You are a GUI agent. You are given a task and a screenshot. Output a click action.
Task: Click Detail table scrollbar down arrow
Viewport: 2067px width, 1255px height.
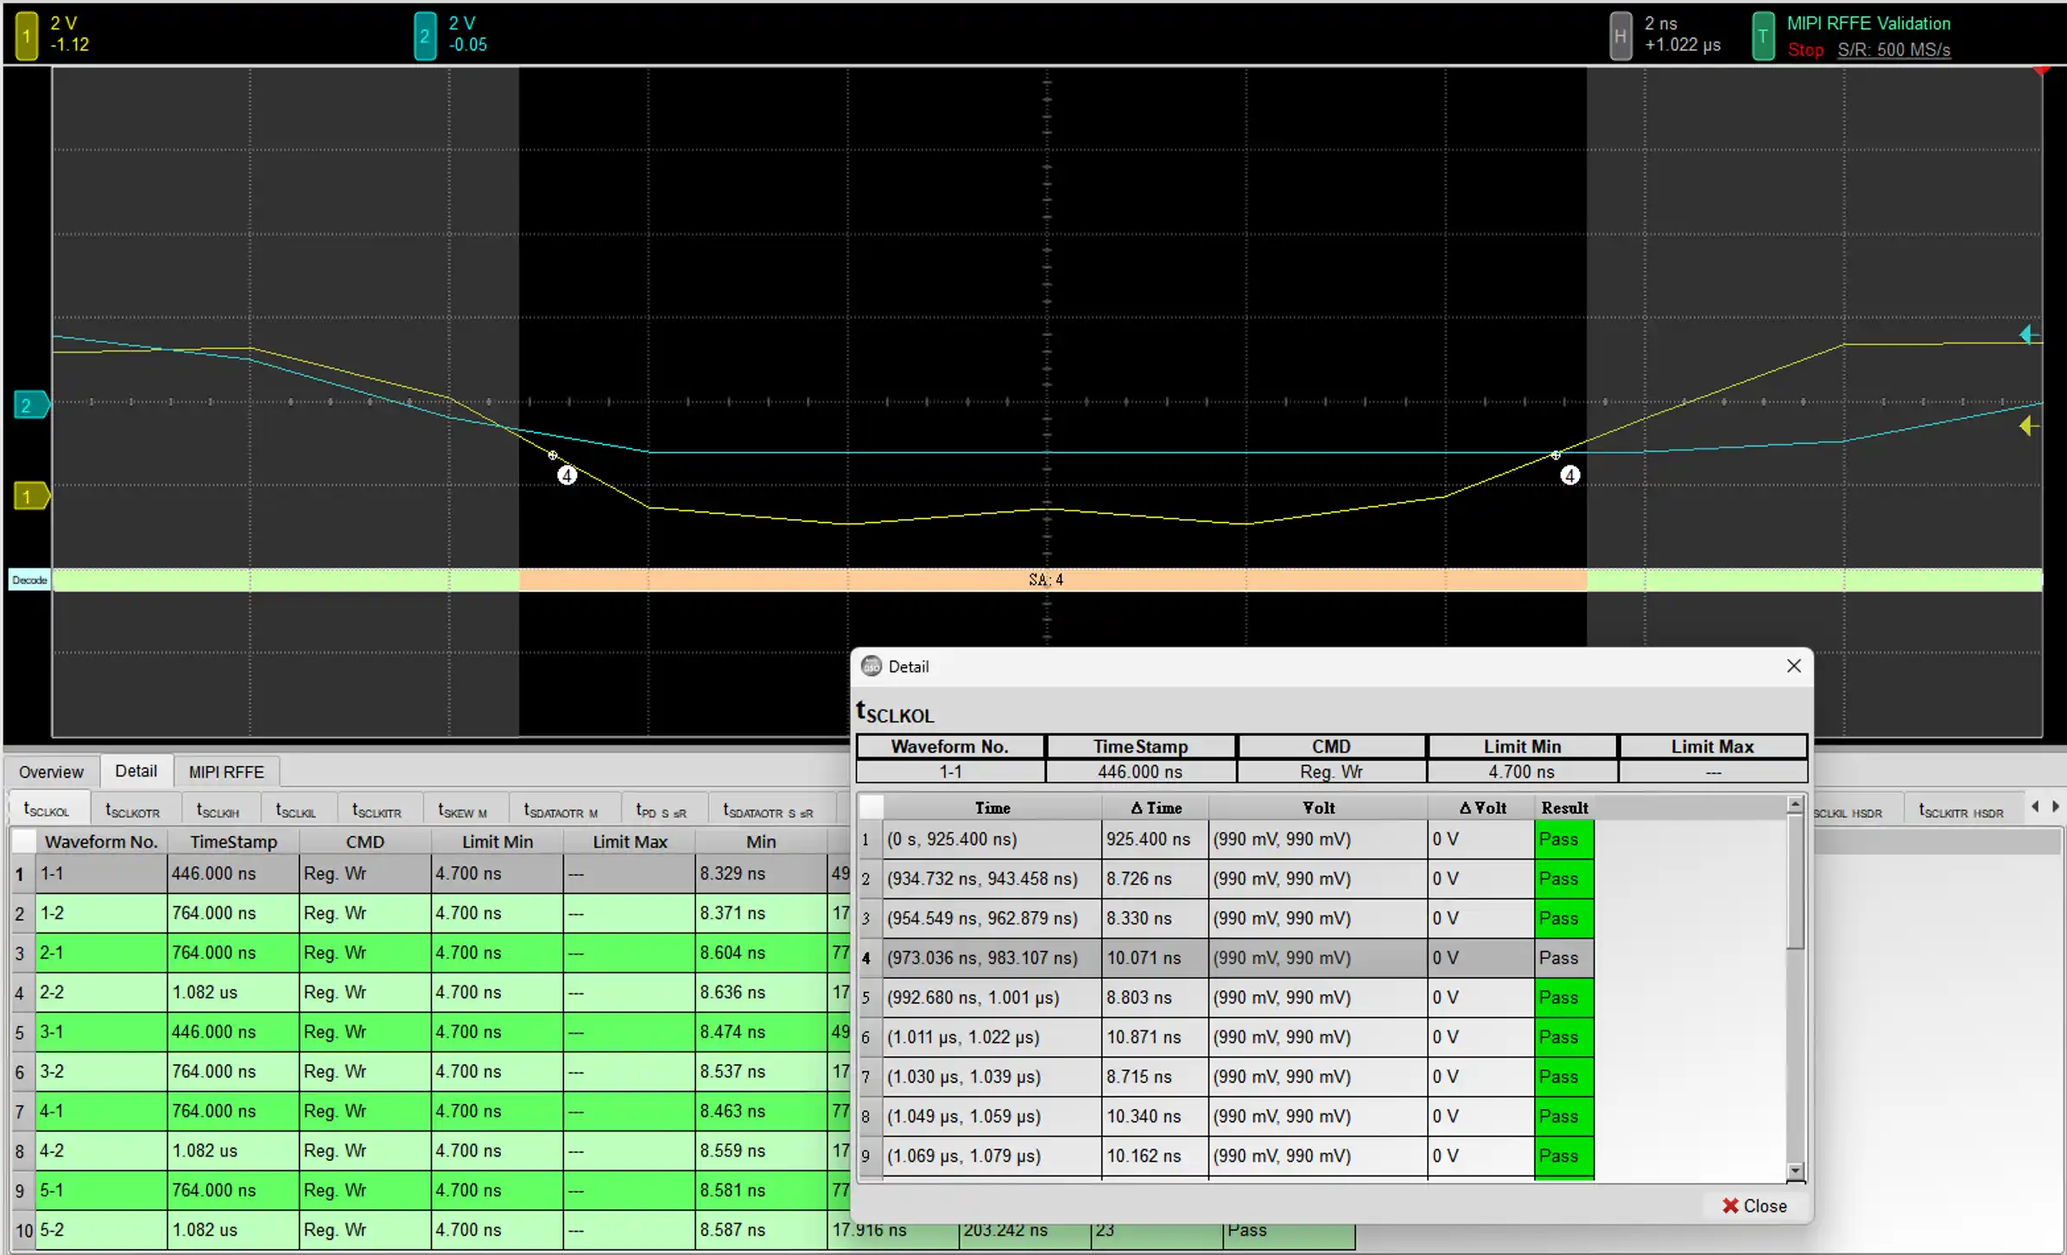coord(1795,1171)
